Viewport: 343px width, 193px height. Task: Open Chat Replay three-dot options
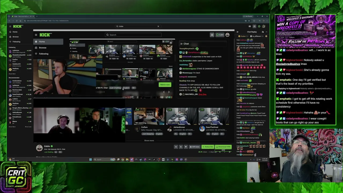[267, 32]
